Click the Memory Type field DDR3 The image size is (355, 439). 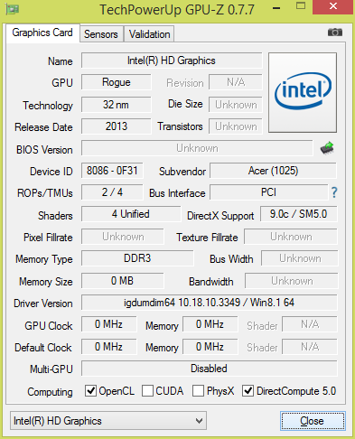click(137, 258)
